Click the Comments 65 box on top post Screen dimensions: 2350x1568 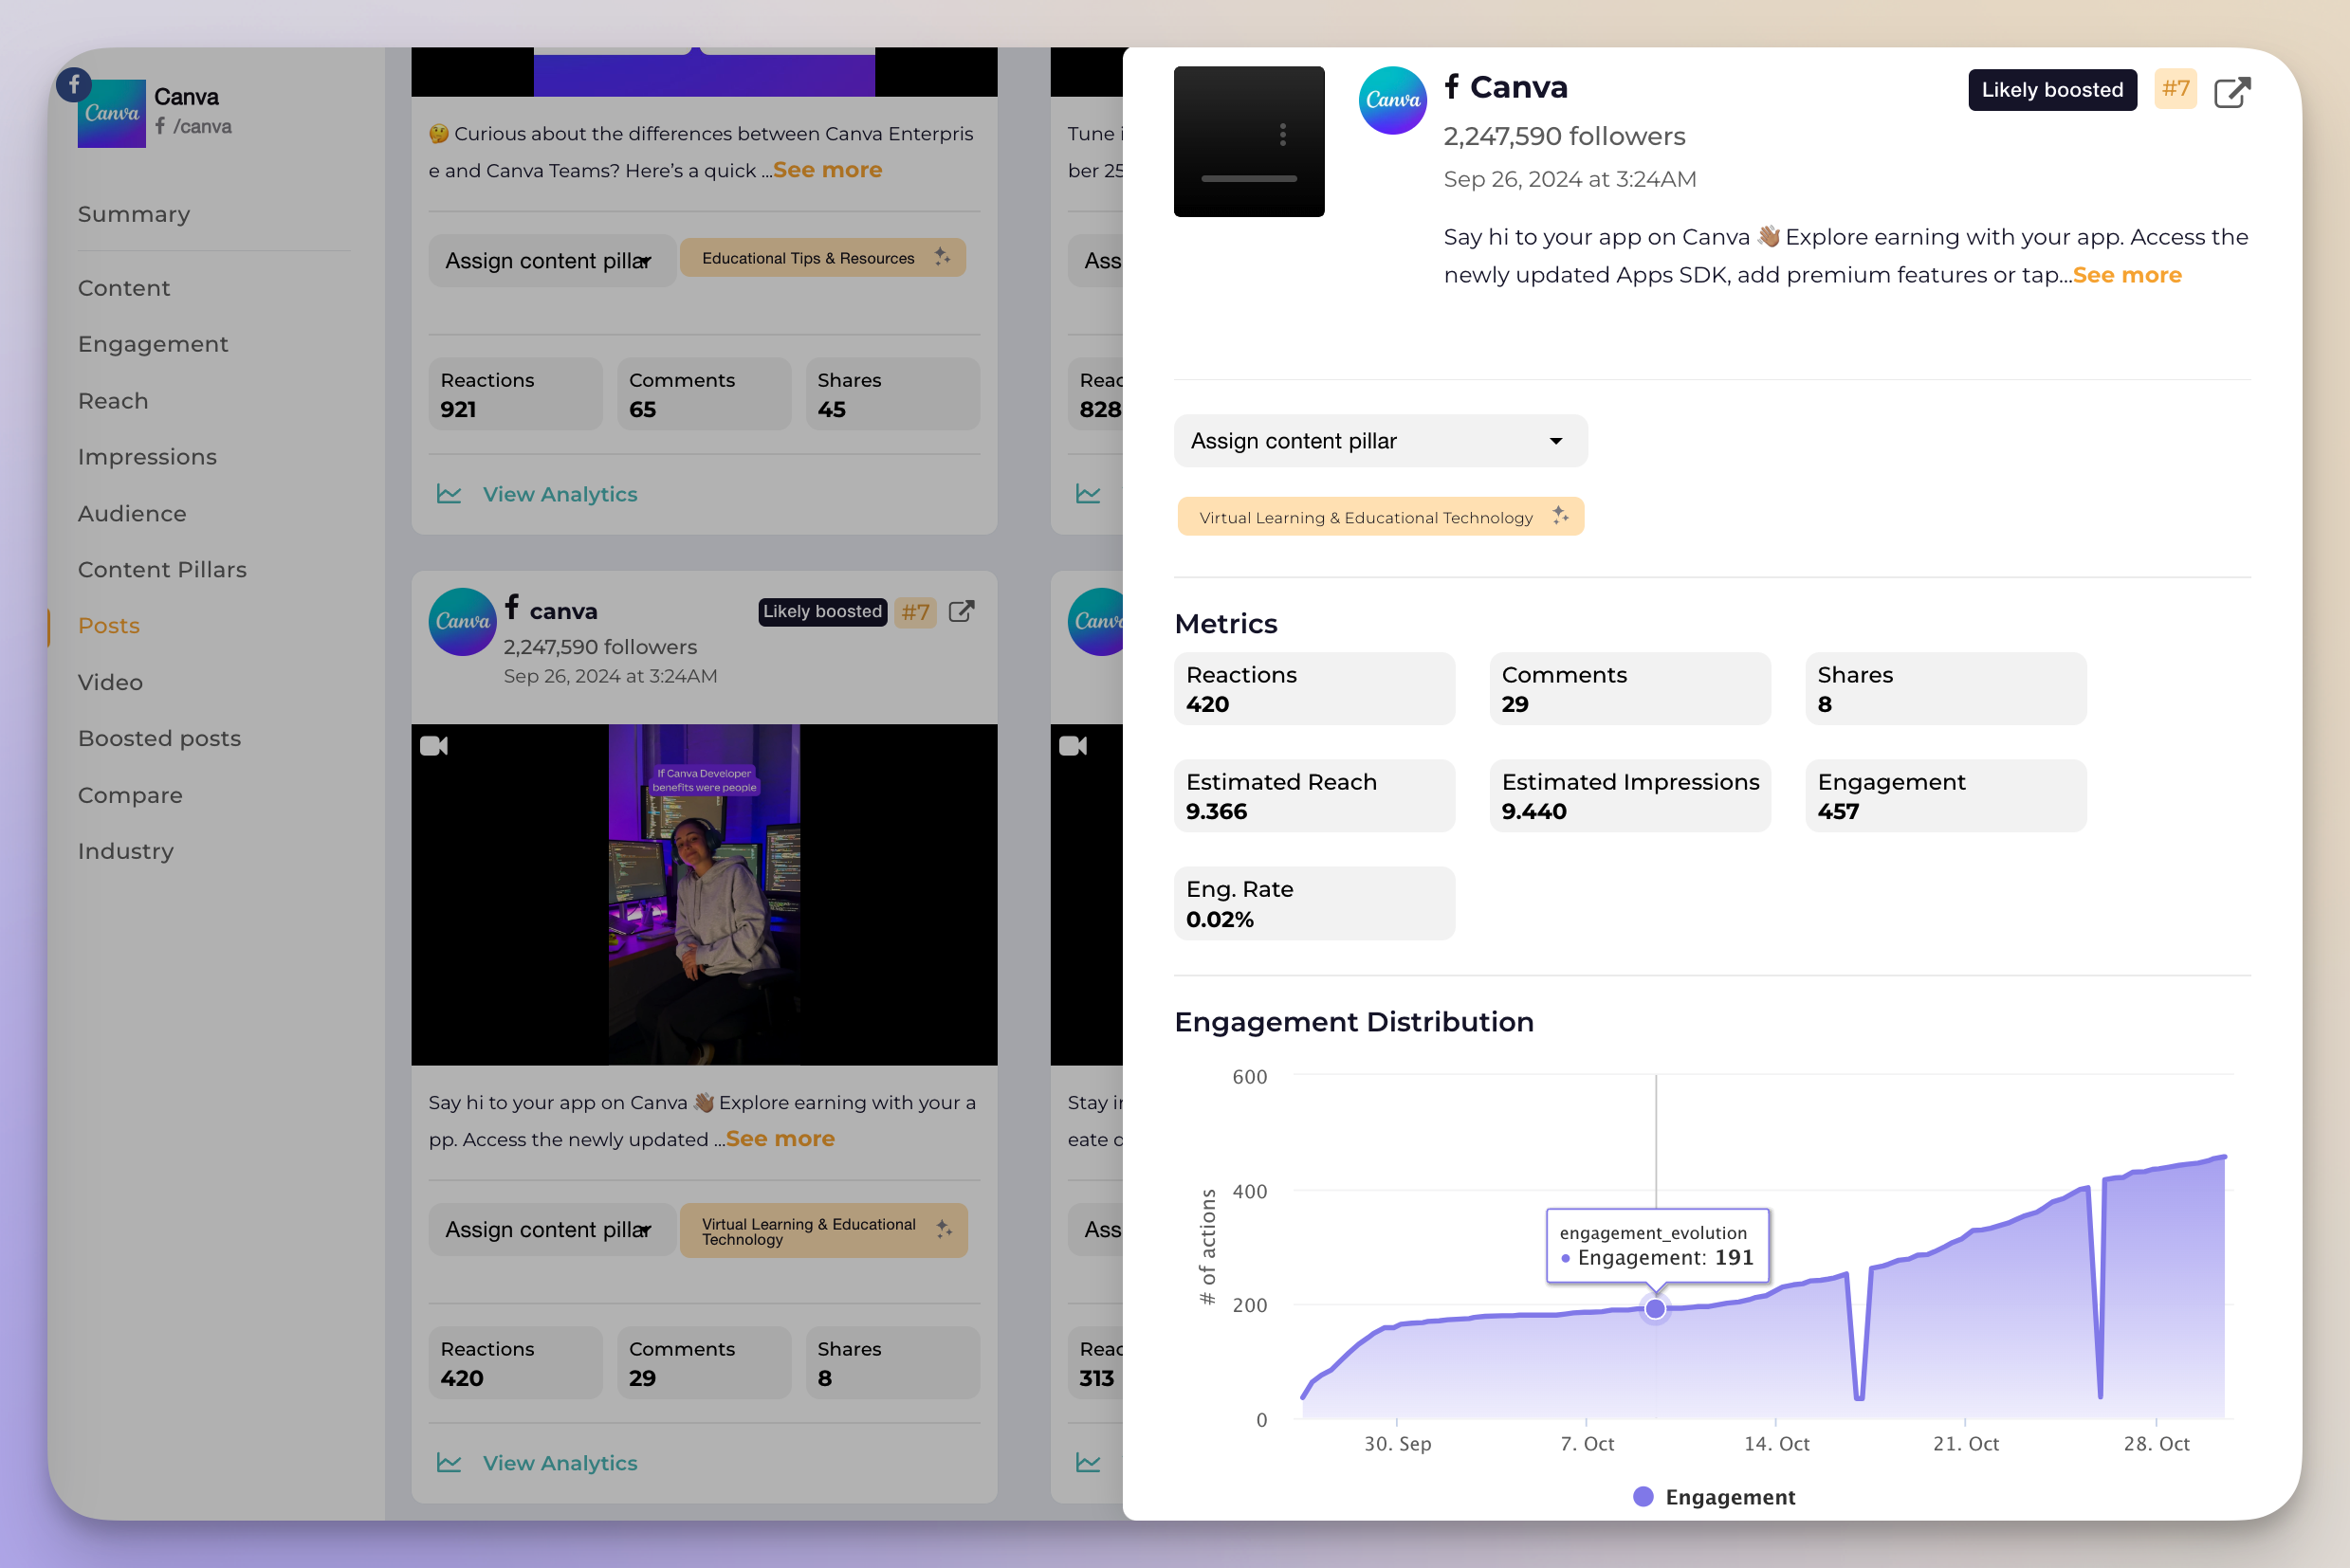coord(705,394)
